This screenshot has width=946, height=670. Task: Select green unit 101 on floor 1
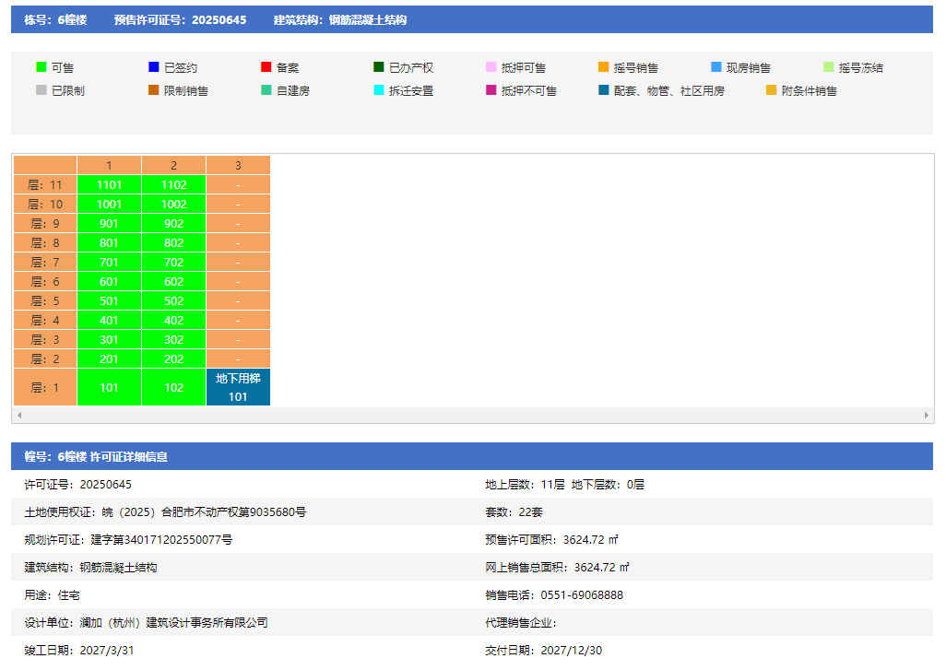pyautogui.click(x=109, y=387)
